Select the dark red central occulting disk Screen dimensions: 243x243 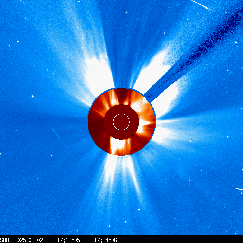click(121, 122)
